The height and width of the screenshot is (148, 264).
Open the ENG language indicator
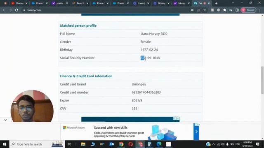238,144
